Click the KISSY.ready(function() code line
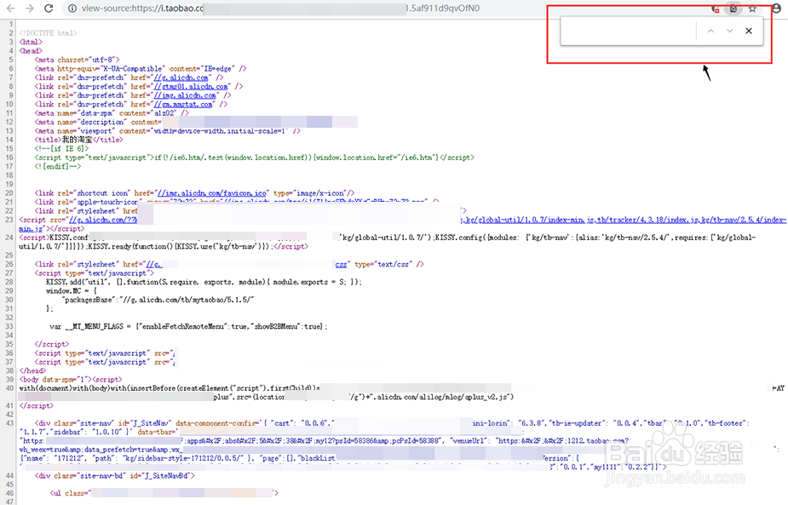Screen dimensions: 788x505 [181, 247]
